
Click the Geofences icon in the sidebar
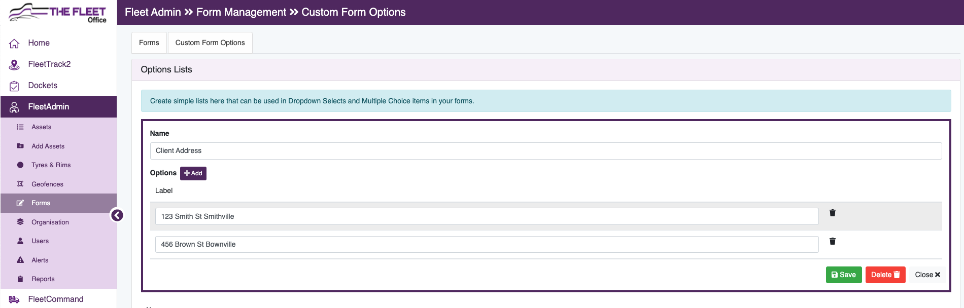tap(20, 184)
